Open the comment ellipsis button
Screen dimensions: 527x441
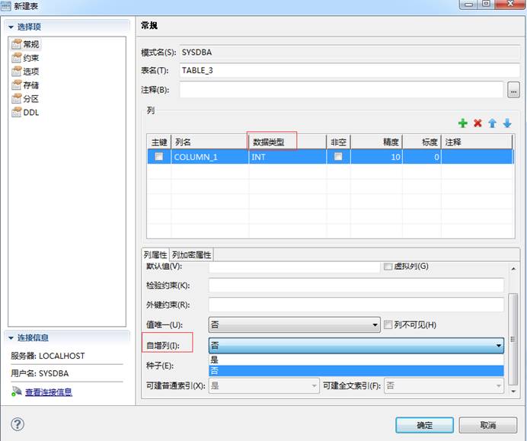513,90
